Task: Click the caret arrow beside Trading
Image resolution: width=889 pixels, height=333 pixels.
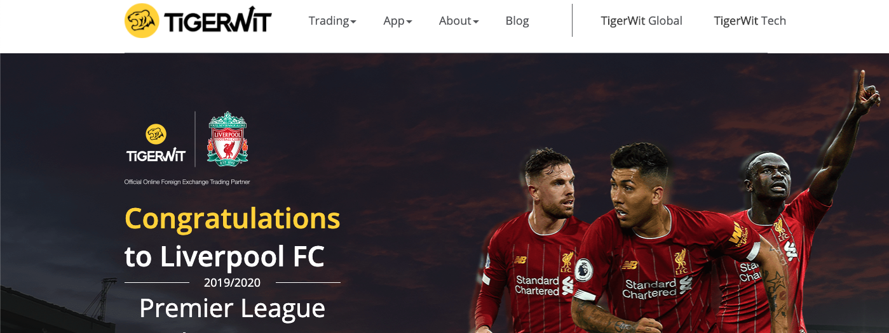Action: coord(353,22)
